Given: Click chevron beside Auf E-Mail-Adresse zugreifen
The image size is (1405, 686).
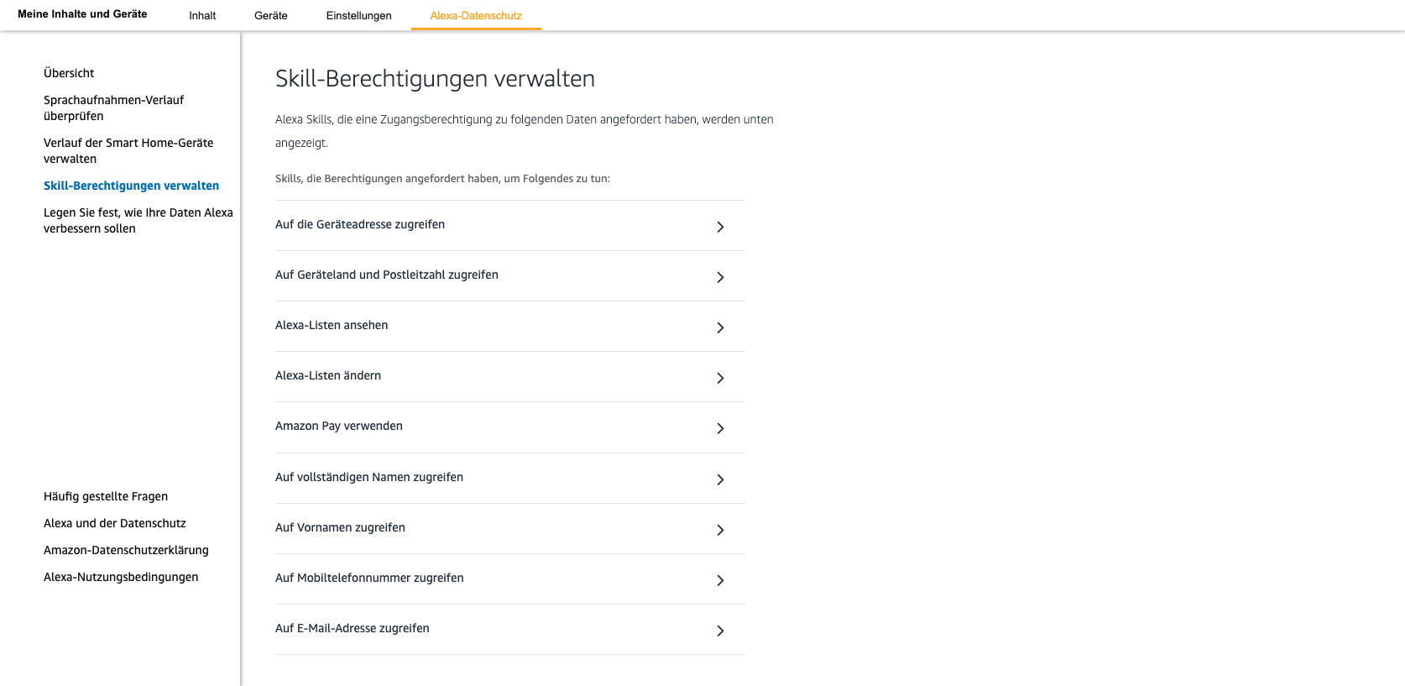Looking at the screenshot, I should point(720,631).
